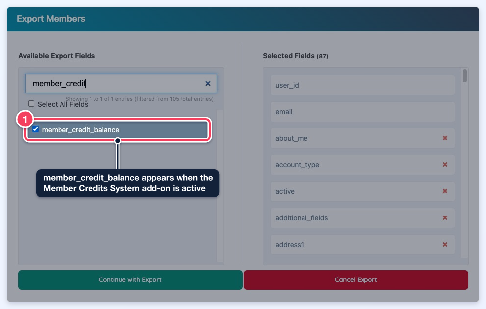Click the additional_fields field label
Viewport: 486px width, 309px height.
pyautogui.click(x=302, y=218)
